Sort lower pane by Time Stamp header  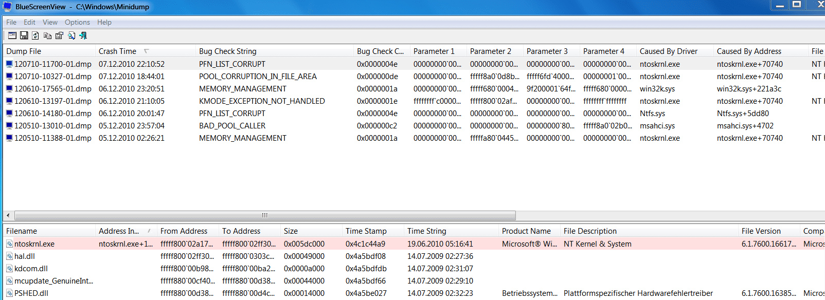click(x=373, y=231)
